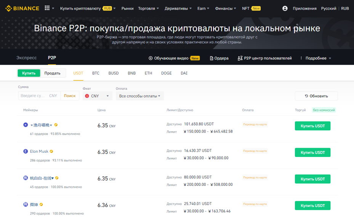The image size is (354, 219).
Task: Open maker name 渔舟唱晚
Action: tap(41, 125)
